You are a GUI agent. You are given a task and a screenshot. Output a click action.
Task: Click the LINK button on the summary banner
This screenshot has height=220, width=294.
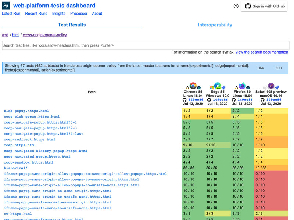(x=261, y=68)
